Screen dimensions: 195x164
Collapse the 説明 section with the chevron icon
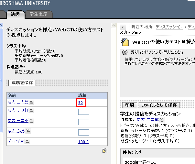pos(125,52)
